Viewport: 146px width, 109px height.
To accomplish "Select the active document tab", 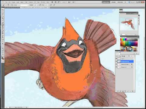I will pos(35,8).
